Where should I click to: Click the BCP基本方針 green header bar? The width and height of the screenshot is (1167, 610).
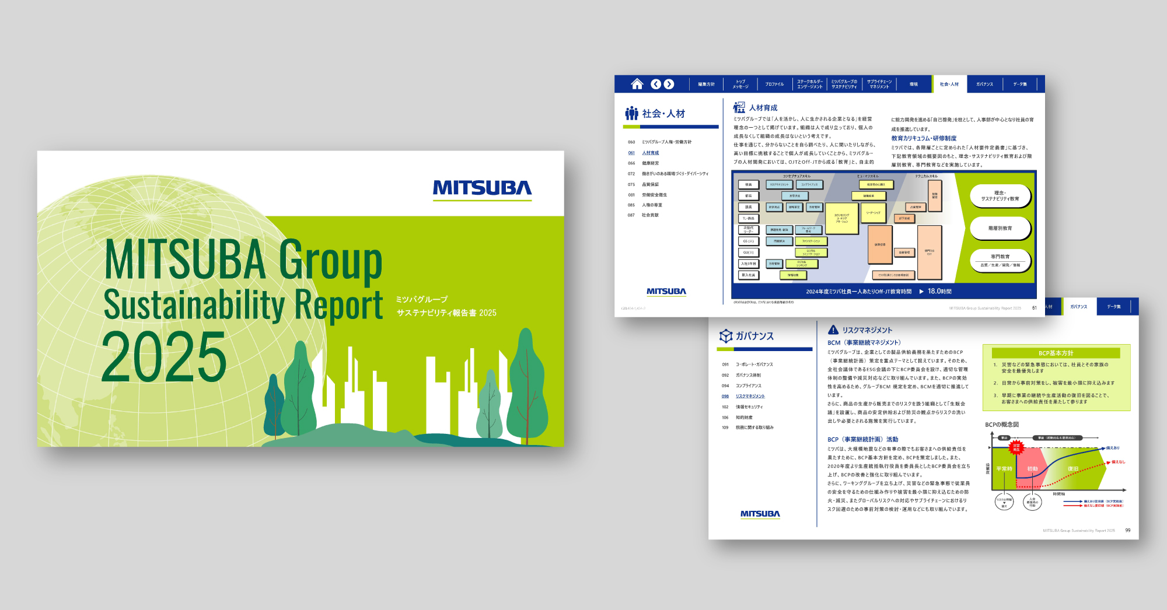click(x=1056, y=353)
